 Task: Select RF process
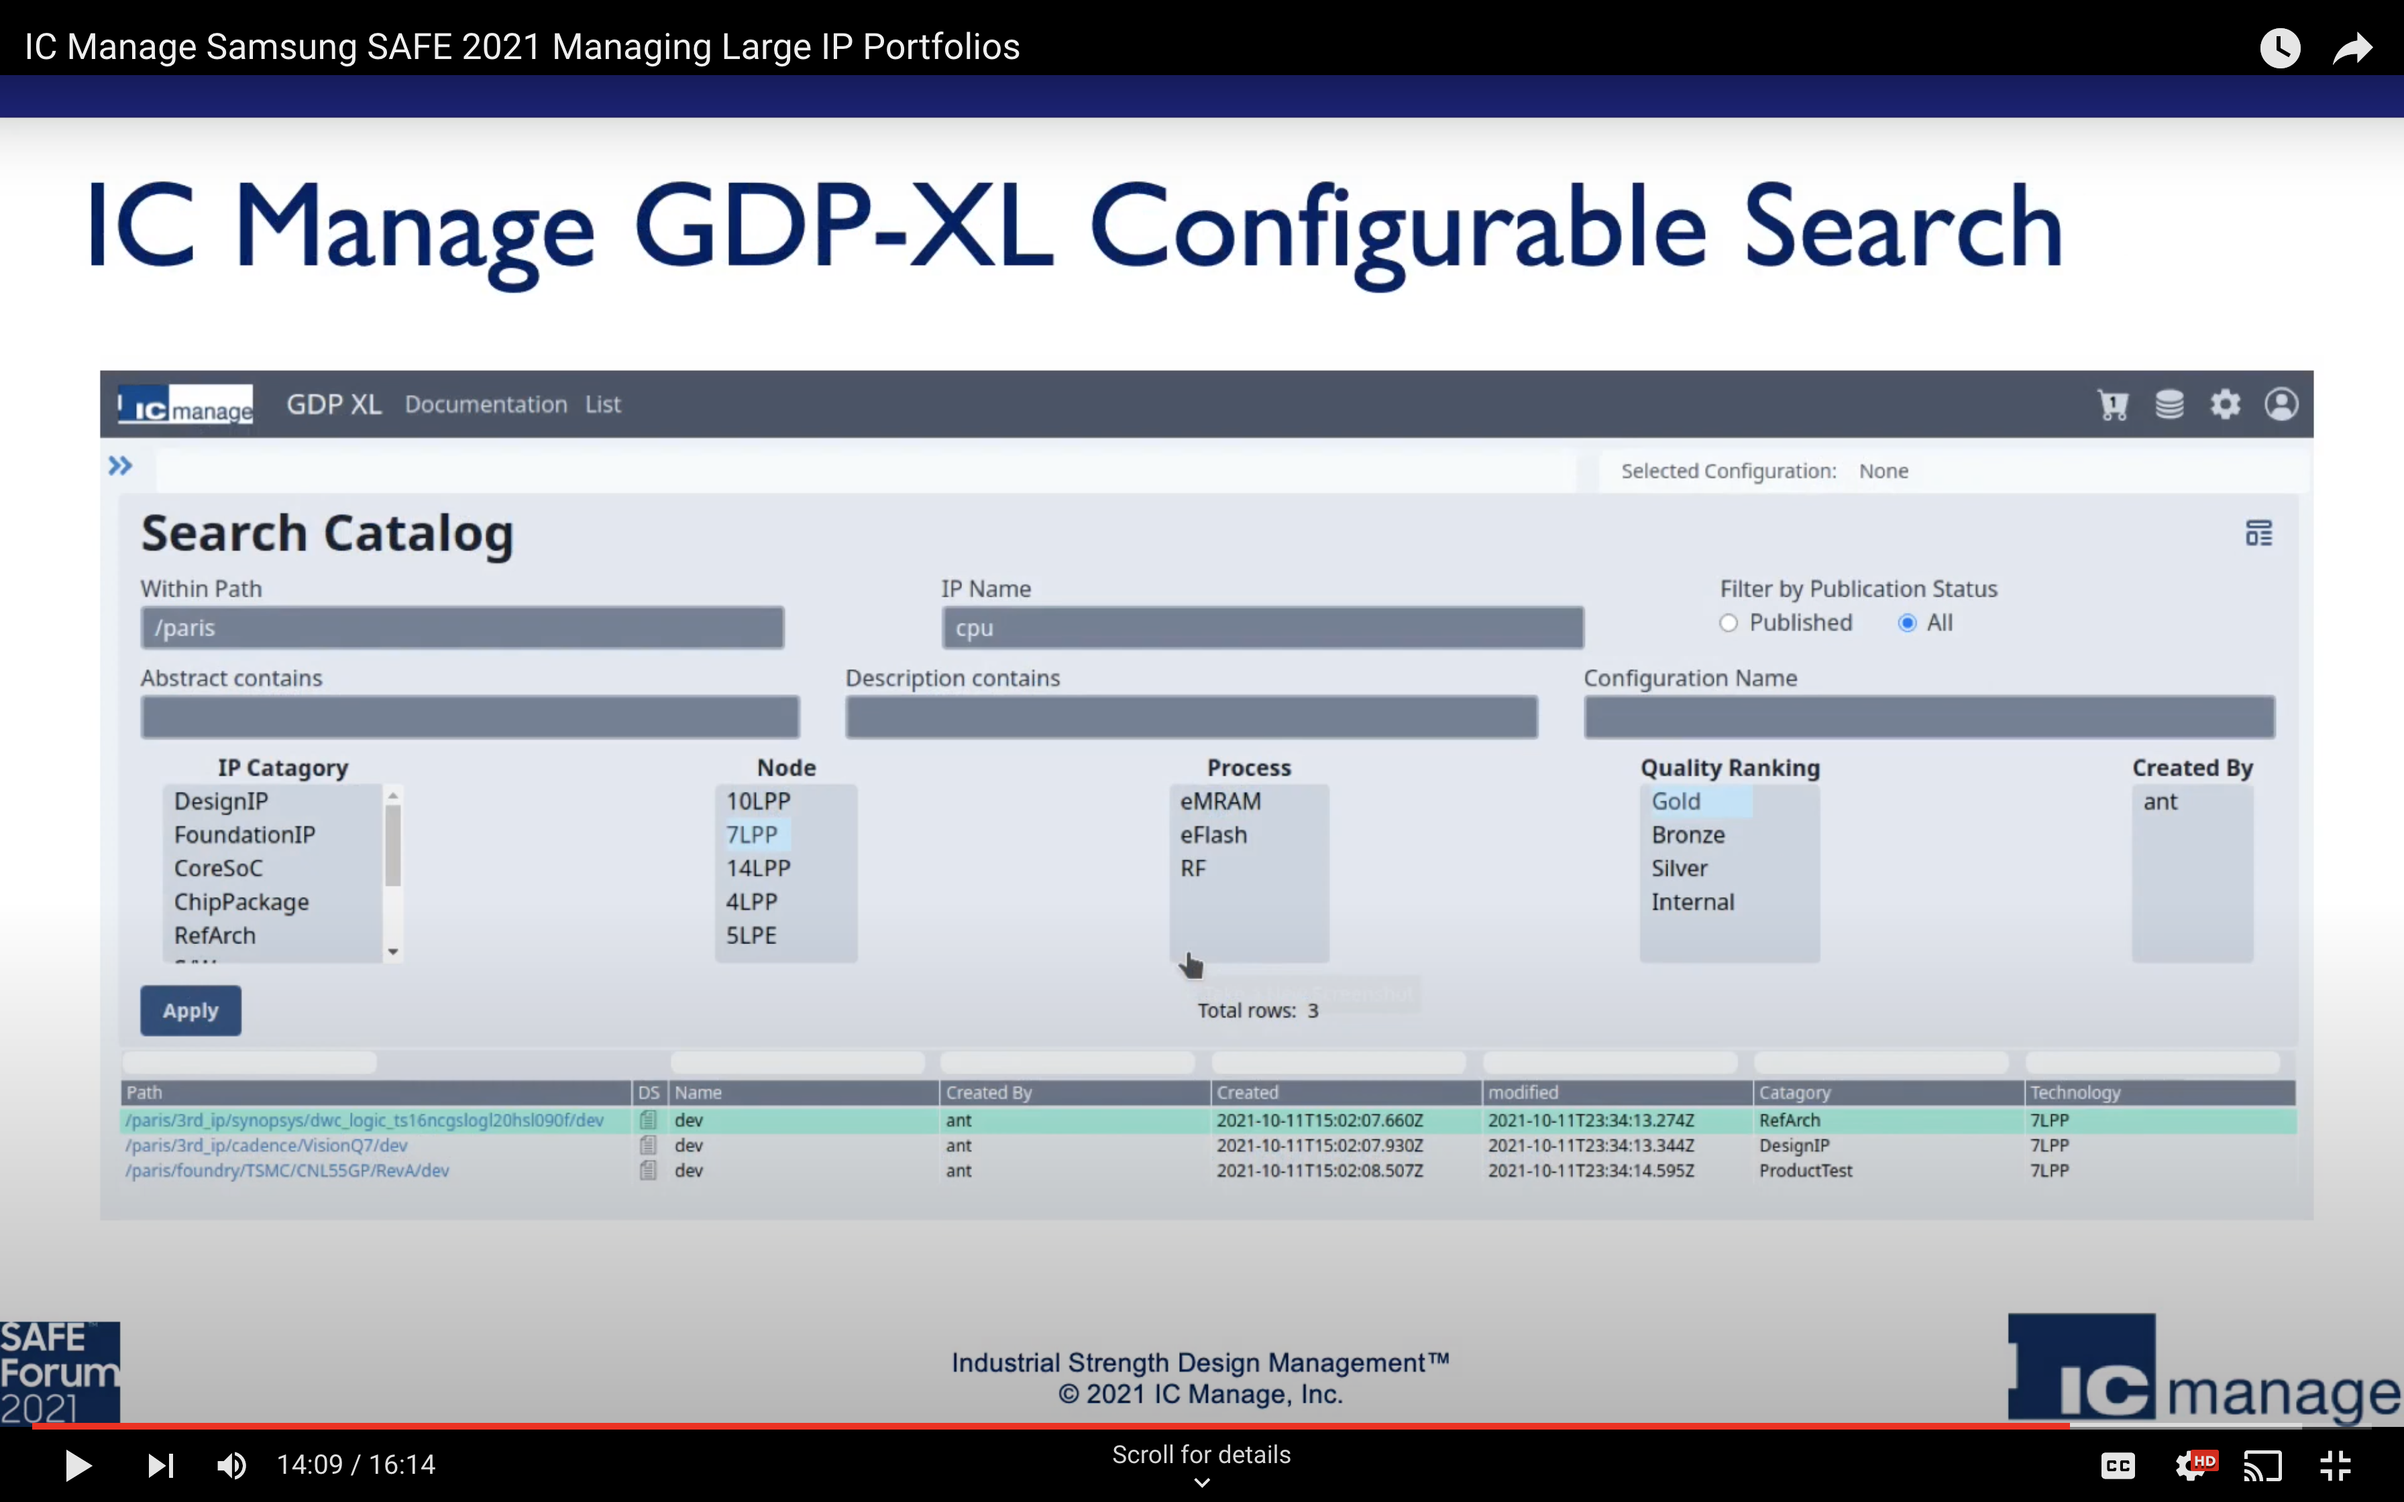pos(1193,868)
